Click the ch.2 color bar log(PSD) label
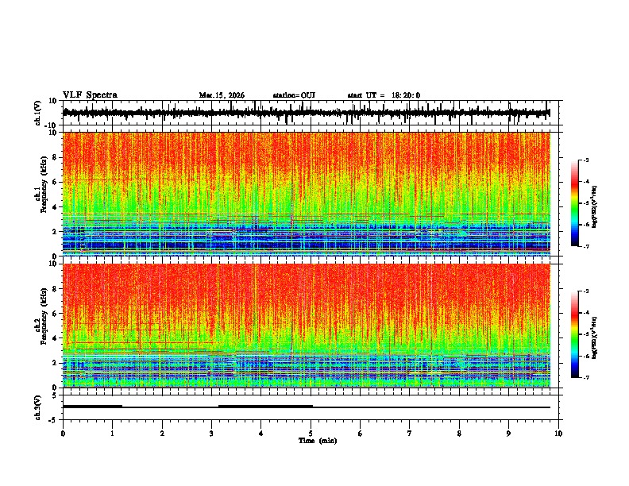 595,337
